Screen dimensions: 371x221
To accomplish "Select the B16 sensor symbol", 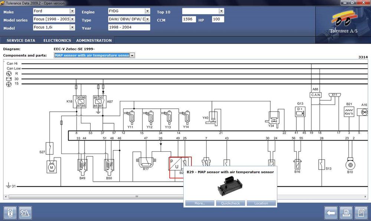I will (x=298, y=164).
